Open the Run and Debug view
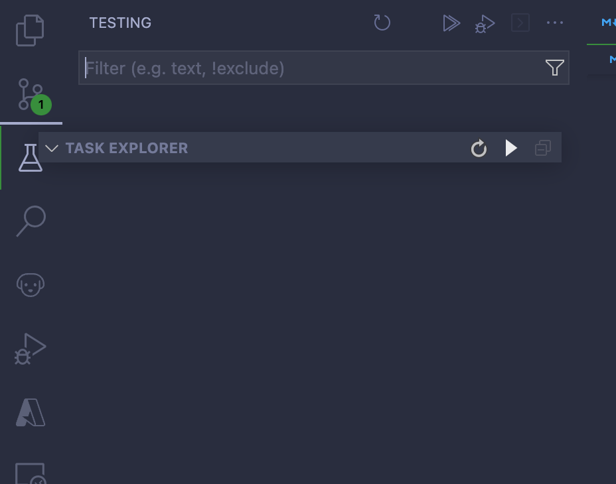The image size is (616, 484). [x=30, y=347]
